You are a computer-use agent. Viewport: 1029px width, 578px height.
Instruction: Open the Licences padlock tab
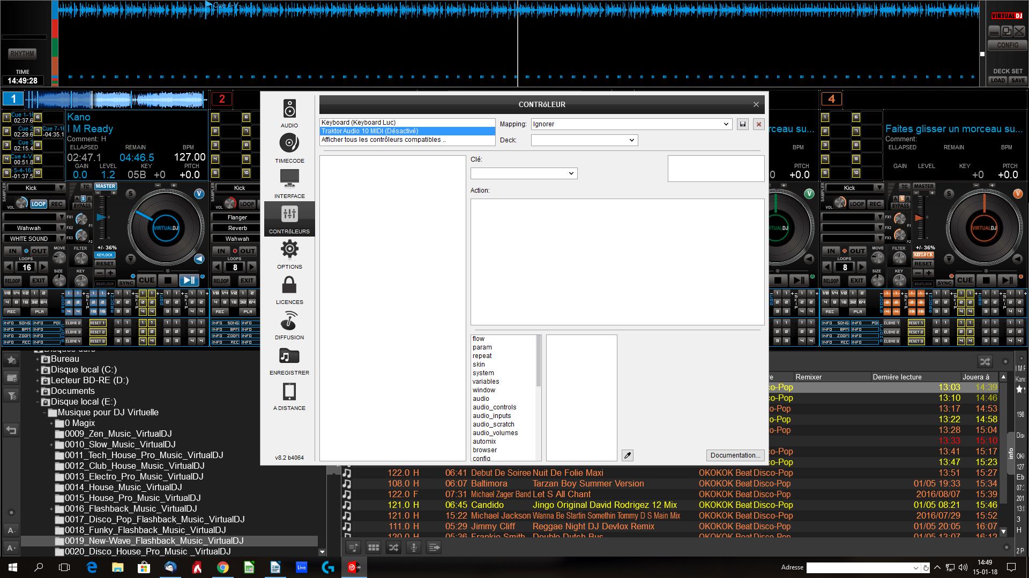click(x=289, y=290)
